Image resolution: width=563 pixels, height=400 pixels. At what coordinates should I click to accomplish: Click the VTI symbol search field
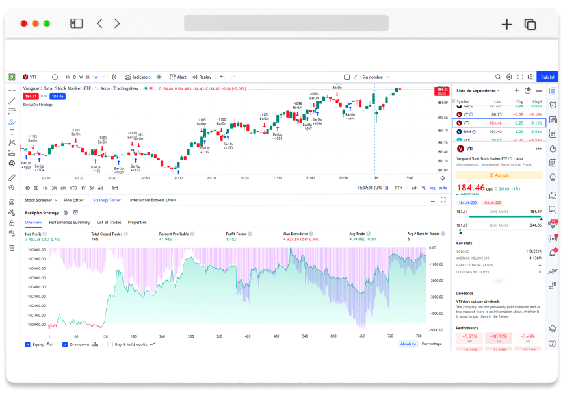point(31,77)
